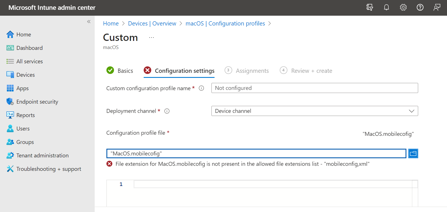Collapse the left navigation sidebar
The height and width of the screenshot is (212, 447).
click(x=89, y=22)
